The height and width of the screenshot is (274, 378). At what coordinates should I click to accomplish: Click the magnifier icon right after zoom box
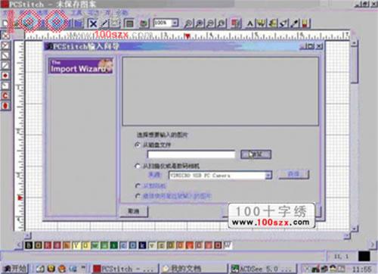pos(188,23)
